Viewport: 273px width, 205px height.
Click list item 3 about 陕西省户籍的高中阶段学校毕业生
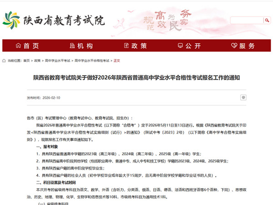71,168
